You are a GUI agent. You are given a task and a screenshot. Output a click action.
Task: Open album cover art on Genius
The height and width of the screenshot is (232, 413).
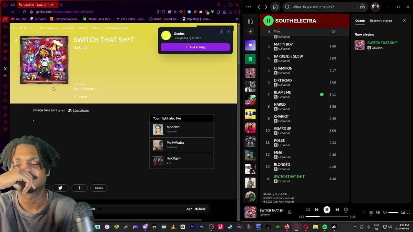click(44, 60)
